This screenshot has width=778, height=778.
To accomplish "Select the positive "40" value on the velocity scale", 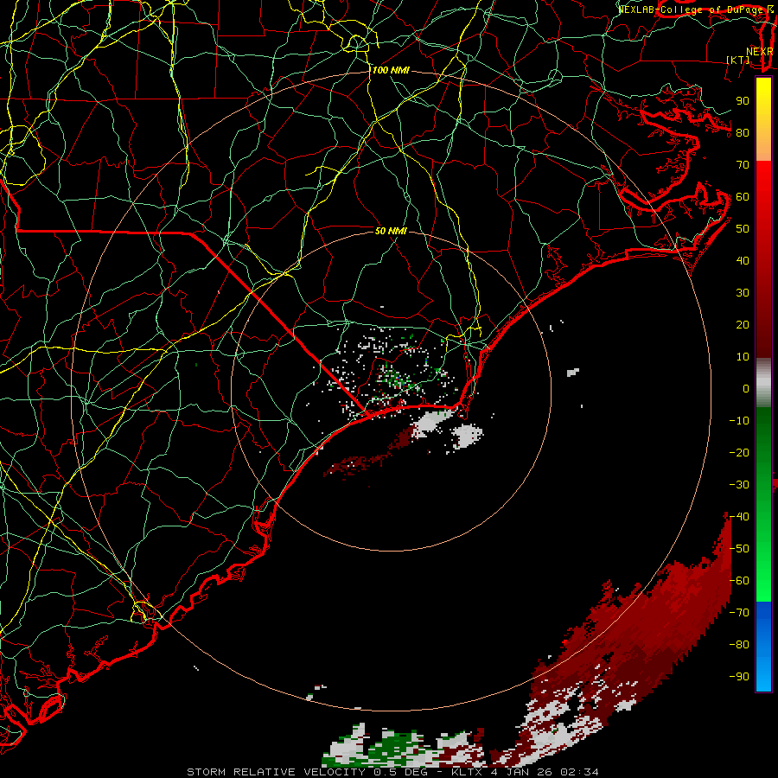I will click(743, 261).
